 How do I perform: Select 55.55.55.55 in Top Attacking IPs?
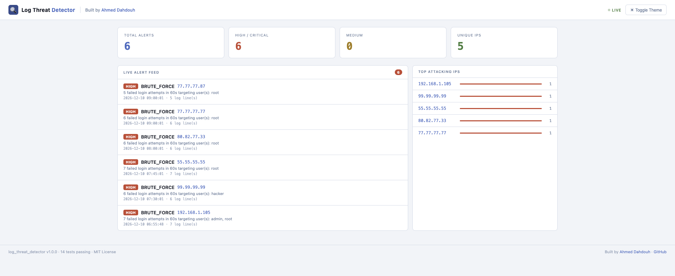(432, 108)
